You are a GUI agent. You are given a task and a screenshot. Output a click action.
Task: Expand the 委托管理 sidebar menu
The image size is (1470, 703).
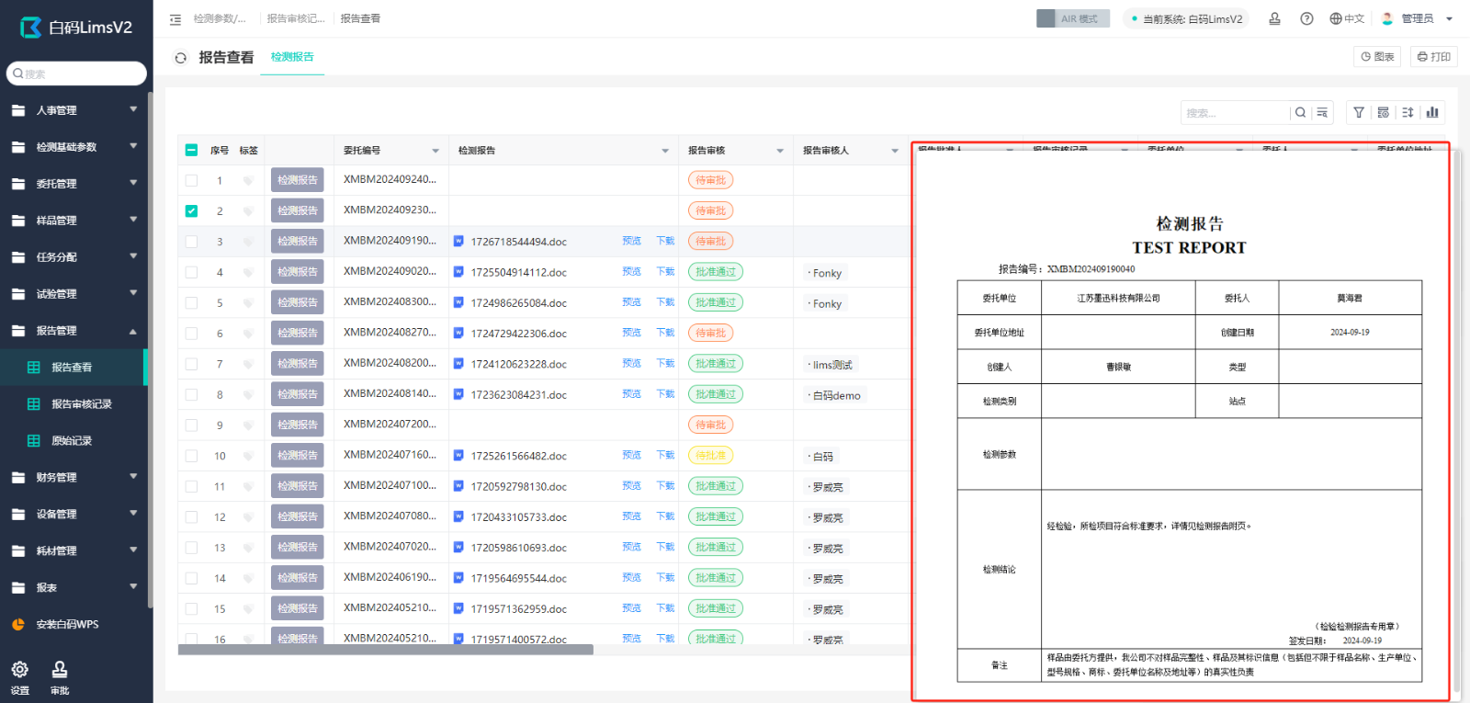coord(73,184)
